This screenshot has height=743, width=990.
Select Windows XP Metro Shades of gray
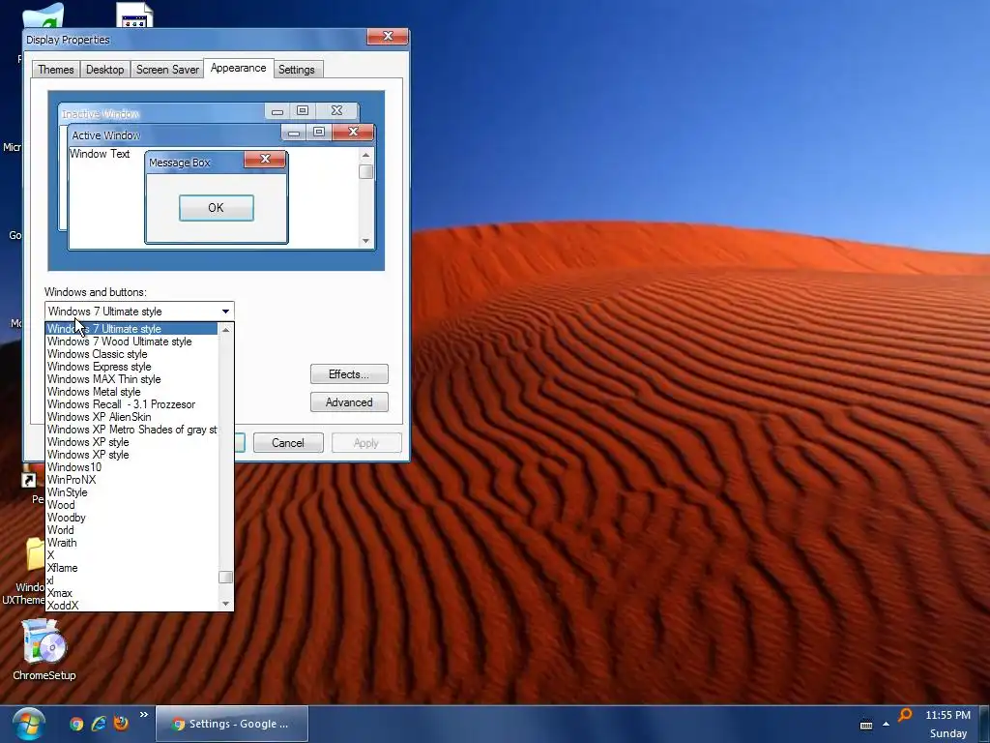(x=131, y=430)
